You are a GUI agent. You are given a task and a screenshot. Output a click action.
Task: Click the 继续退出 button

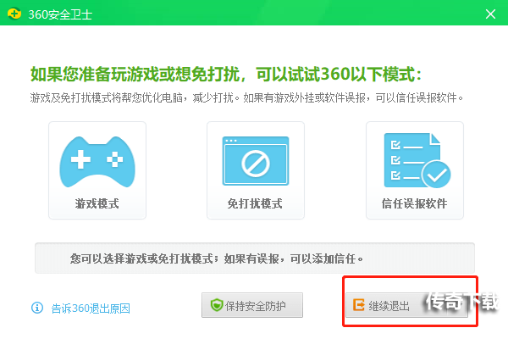[406, 305]
